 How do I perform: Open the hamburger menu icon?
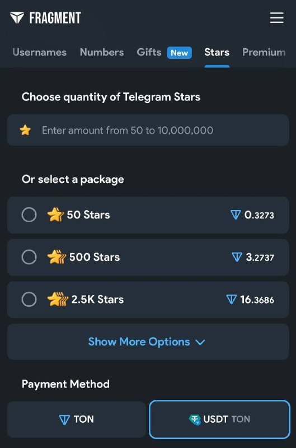click(276, 18)
